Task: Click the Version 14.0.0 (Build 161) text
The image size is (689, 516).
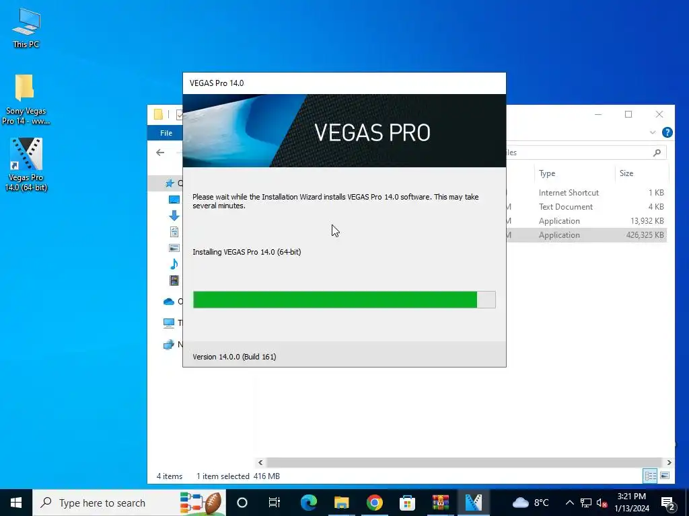Action: [x=234, y=357]
